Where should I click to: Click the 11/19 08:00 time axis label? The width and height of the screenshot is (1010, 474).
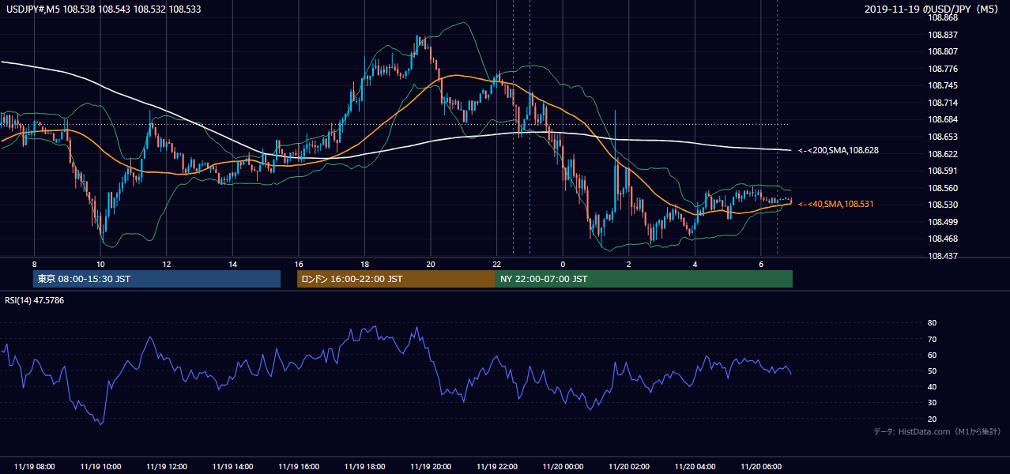(34, 467)
